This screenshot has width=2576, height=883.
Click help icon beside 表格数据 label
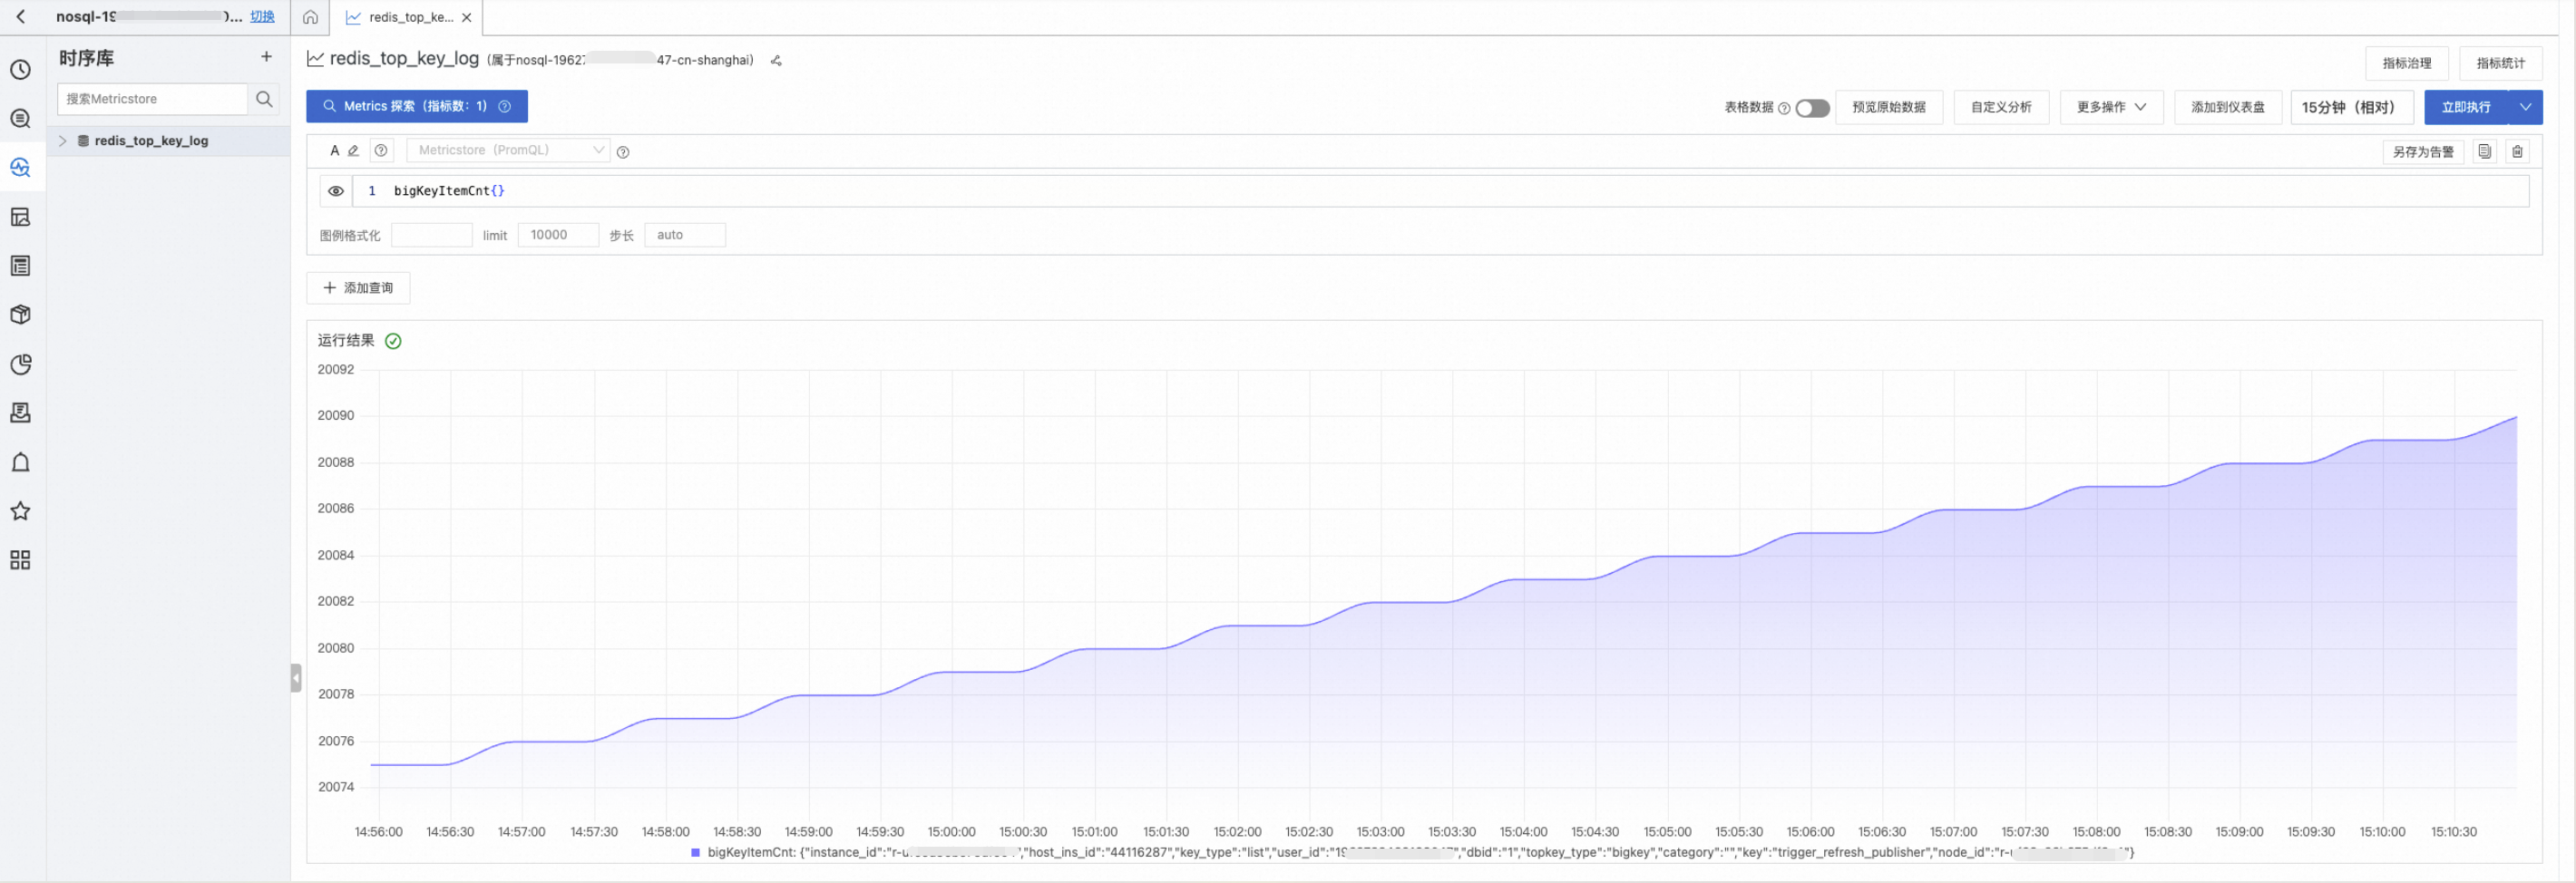pyautogui.click(x=1784, y=108)
